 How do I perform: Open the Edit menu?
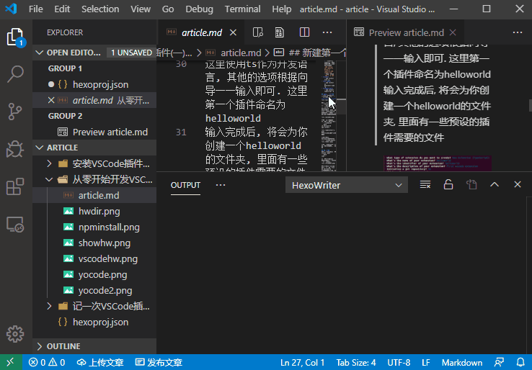62,9
